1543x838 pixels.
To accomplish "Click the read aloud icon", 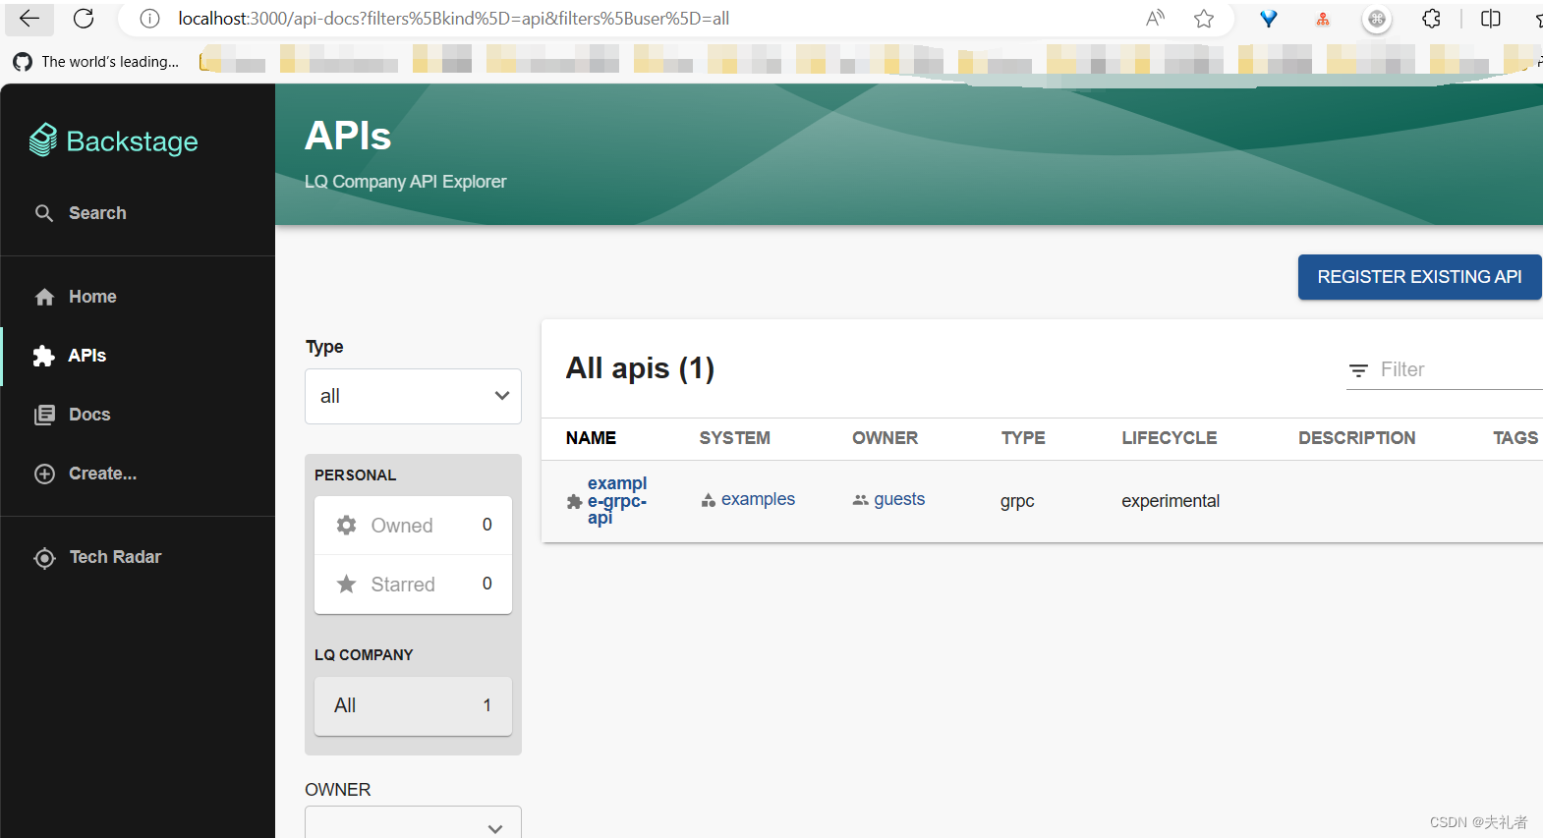I will [x=1155, y=19].
